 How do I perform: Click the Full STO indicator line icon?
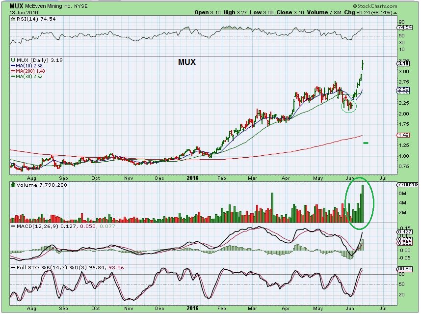[x=12, y=268]
